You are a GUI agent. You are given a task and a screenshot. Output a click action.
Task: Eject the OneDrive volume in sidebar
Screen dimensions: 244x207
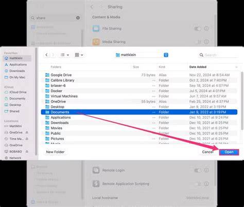point(27,133)
